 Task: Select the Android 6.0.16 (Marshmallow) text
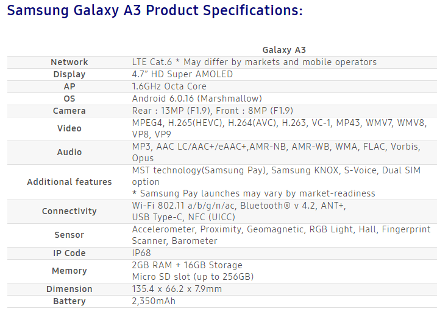coord(197,99)
